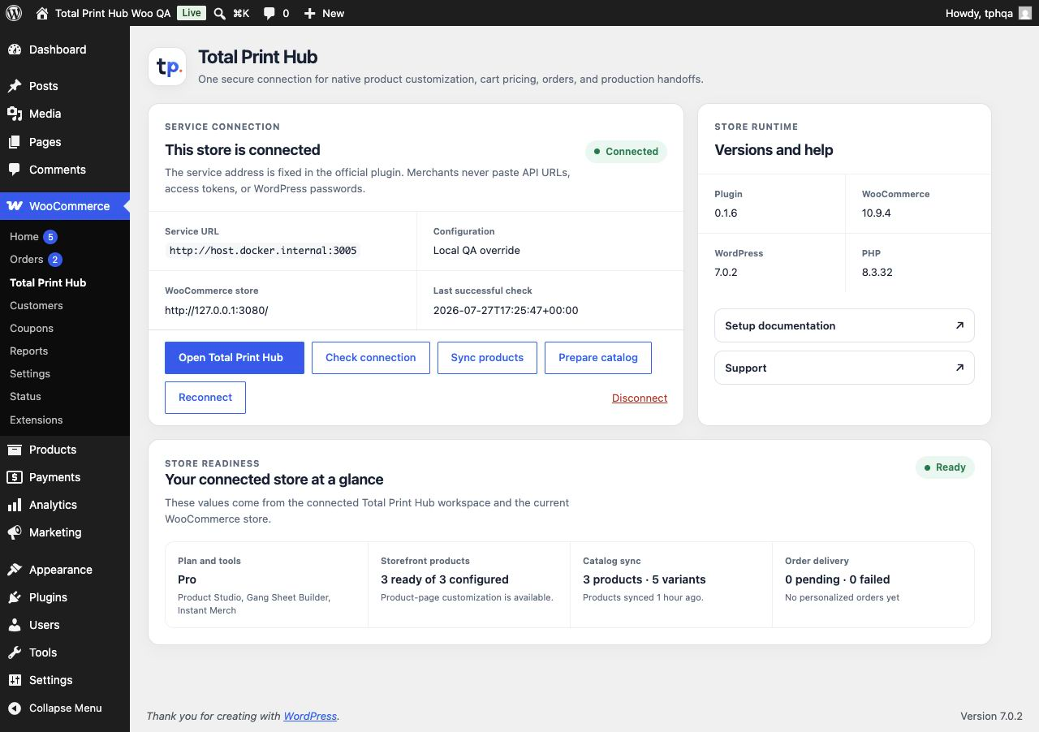Viewport: 1039px width, 732px height.
Task: Click the Check connection button
Action: 371,358
